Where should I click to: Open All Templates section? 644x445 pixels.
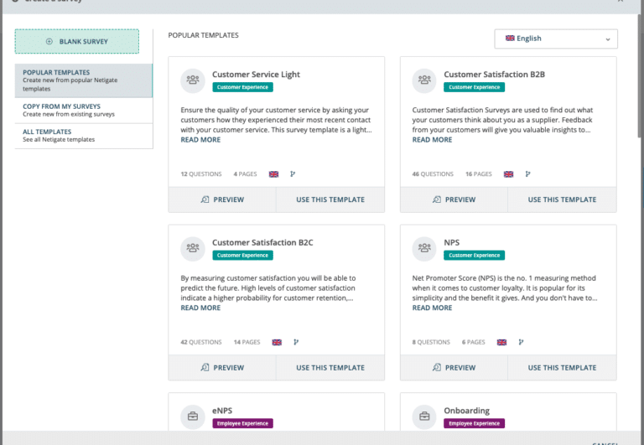point(83,136)
